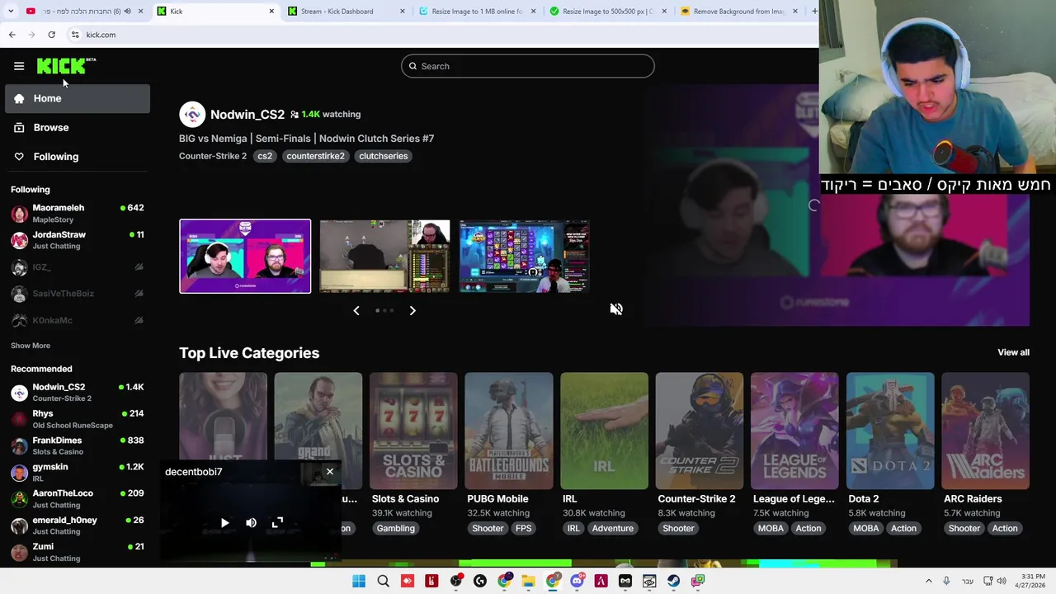Open Zumi in Recommended list
Image resolution: width=1056 pixels, height=594 pixels.
click(77, 552)
